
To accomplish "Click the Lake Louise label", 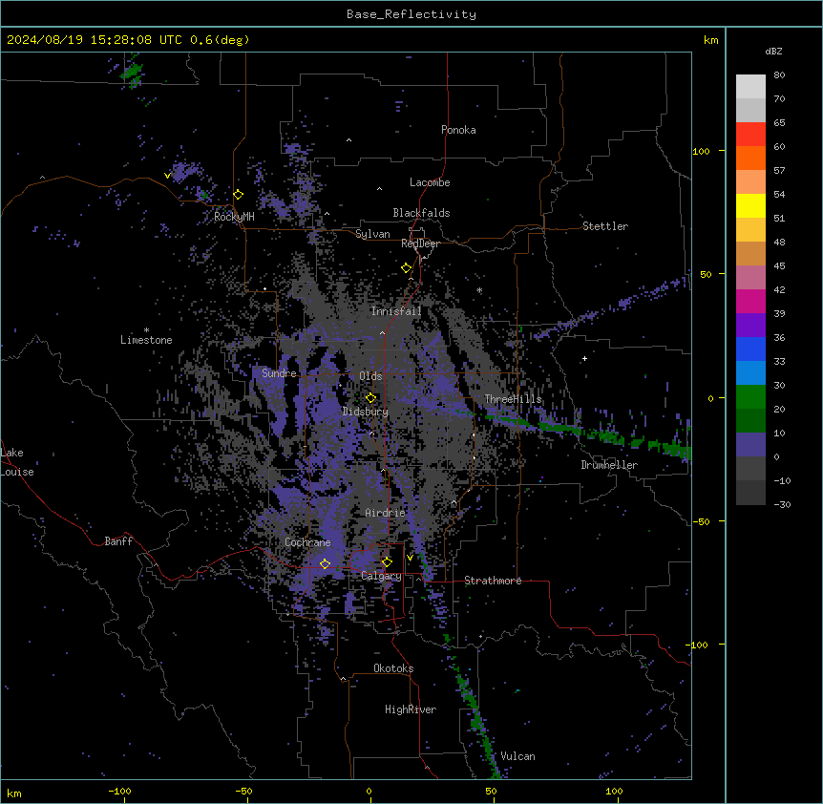I will coord(17,462).
